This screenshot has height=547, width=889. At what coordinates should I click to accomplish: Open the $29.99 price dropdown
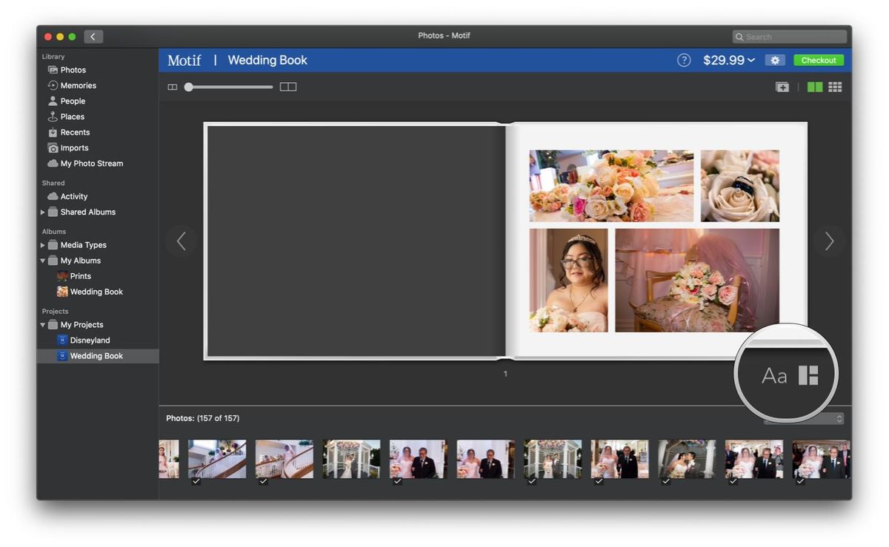pos(727,60)
